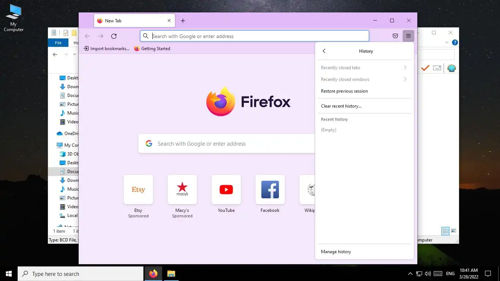Expand Recently closed tabs submenu
The image size is (500, 281).
click(364, 68)
